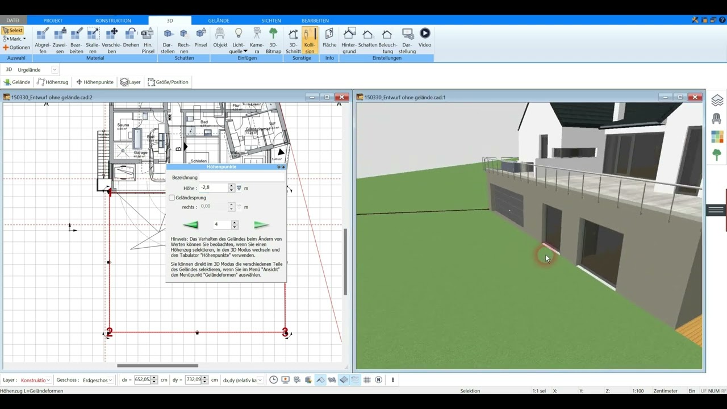Go to previous height point green arrow

190,225
